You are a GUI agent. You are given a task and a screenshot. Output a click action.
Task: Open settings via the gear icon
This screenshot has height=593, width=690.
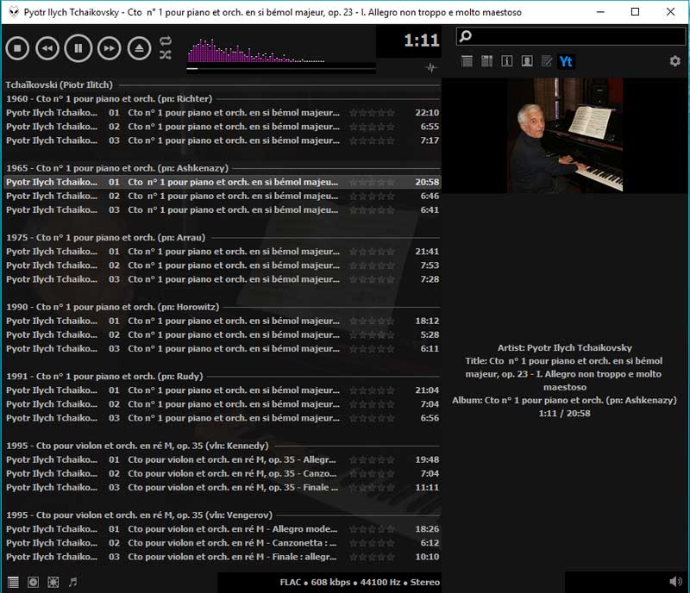674,61
